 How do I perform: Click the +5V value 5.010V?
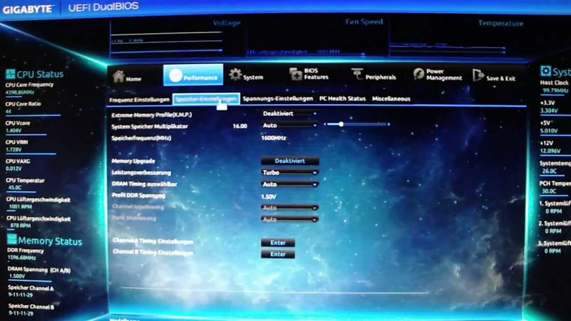[x=549, y=131]
